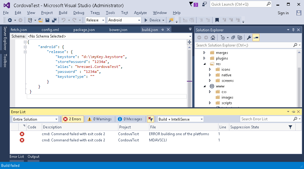Viewport: 304px width, 169px height.
Task: Open Solution Explorer Properties wrench icon
Action: (249, 38)
